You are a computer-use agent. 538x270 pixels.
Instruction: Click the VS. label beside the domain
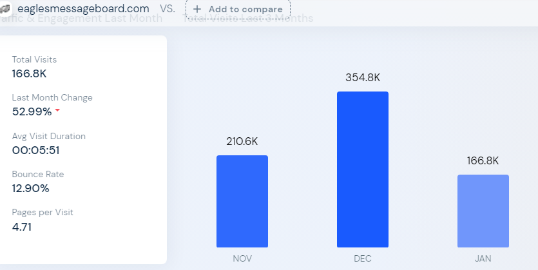166,10
